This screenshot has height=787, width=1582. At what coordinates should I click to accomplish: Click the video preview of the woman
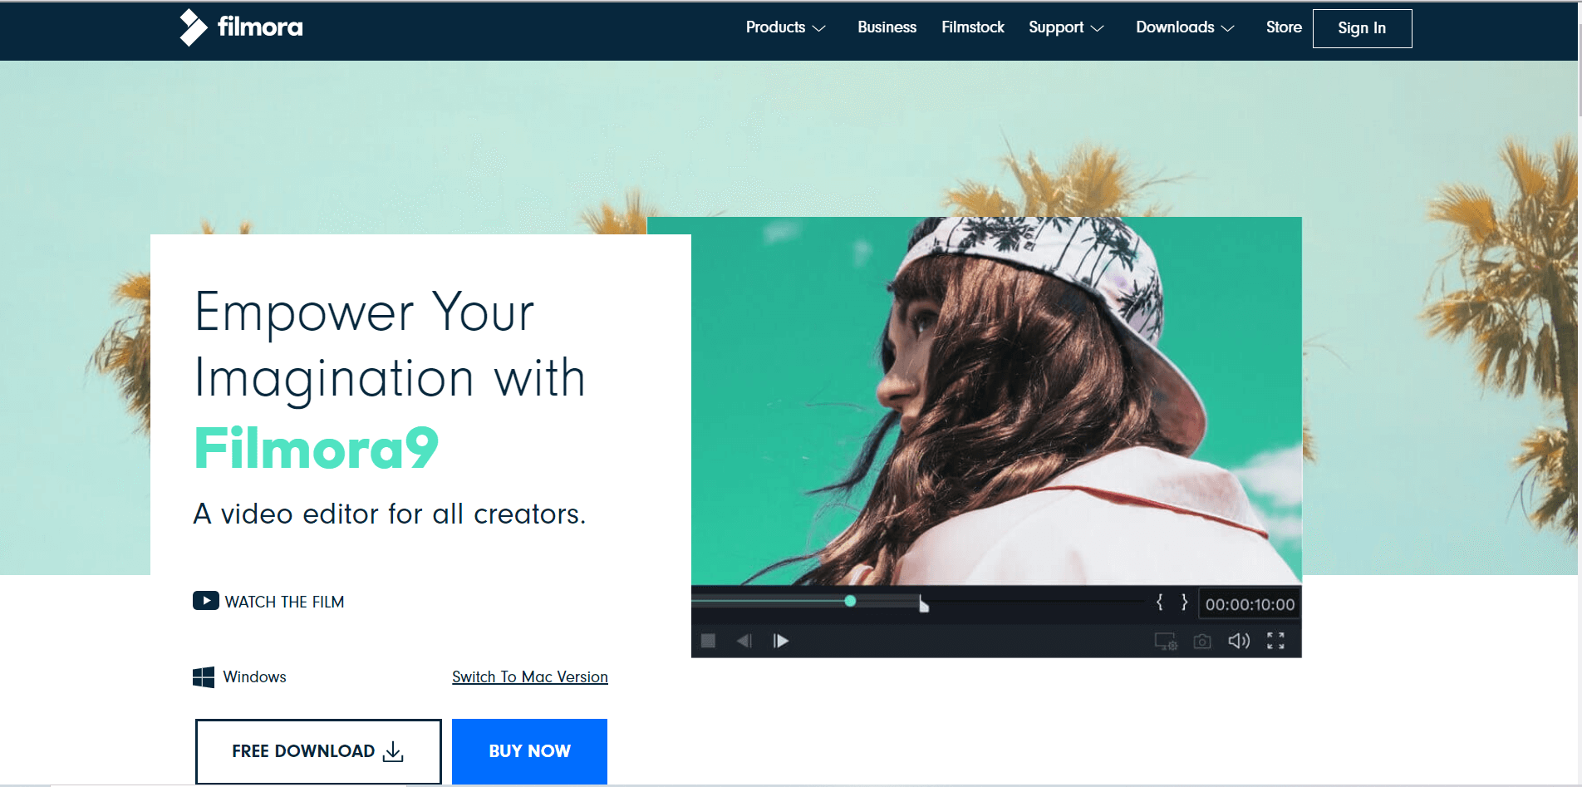[x=996, y=401]
